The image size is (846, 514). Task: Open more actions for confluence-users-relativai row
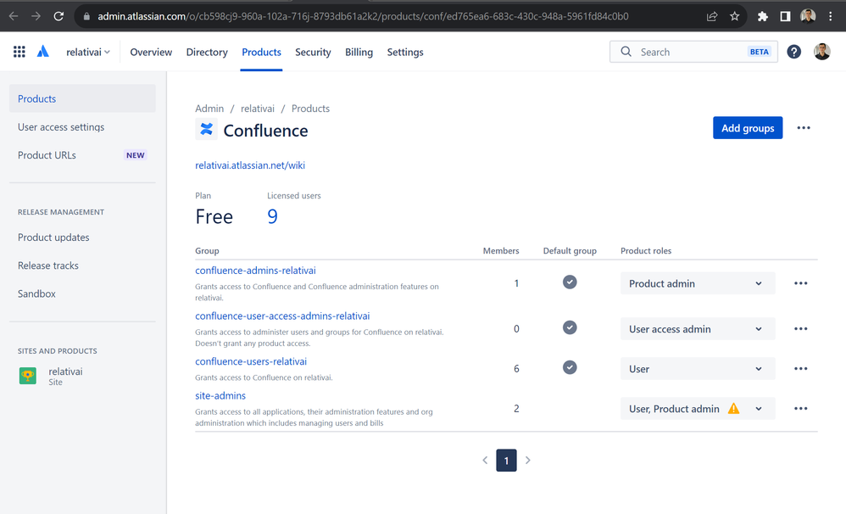pyautogui.click(x=801, y=369)
